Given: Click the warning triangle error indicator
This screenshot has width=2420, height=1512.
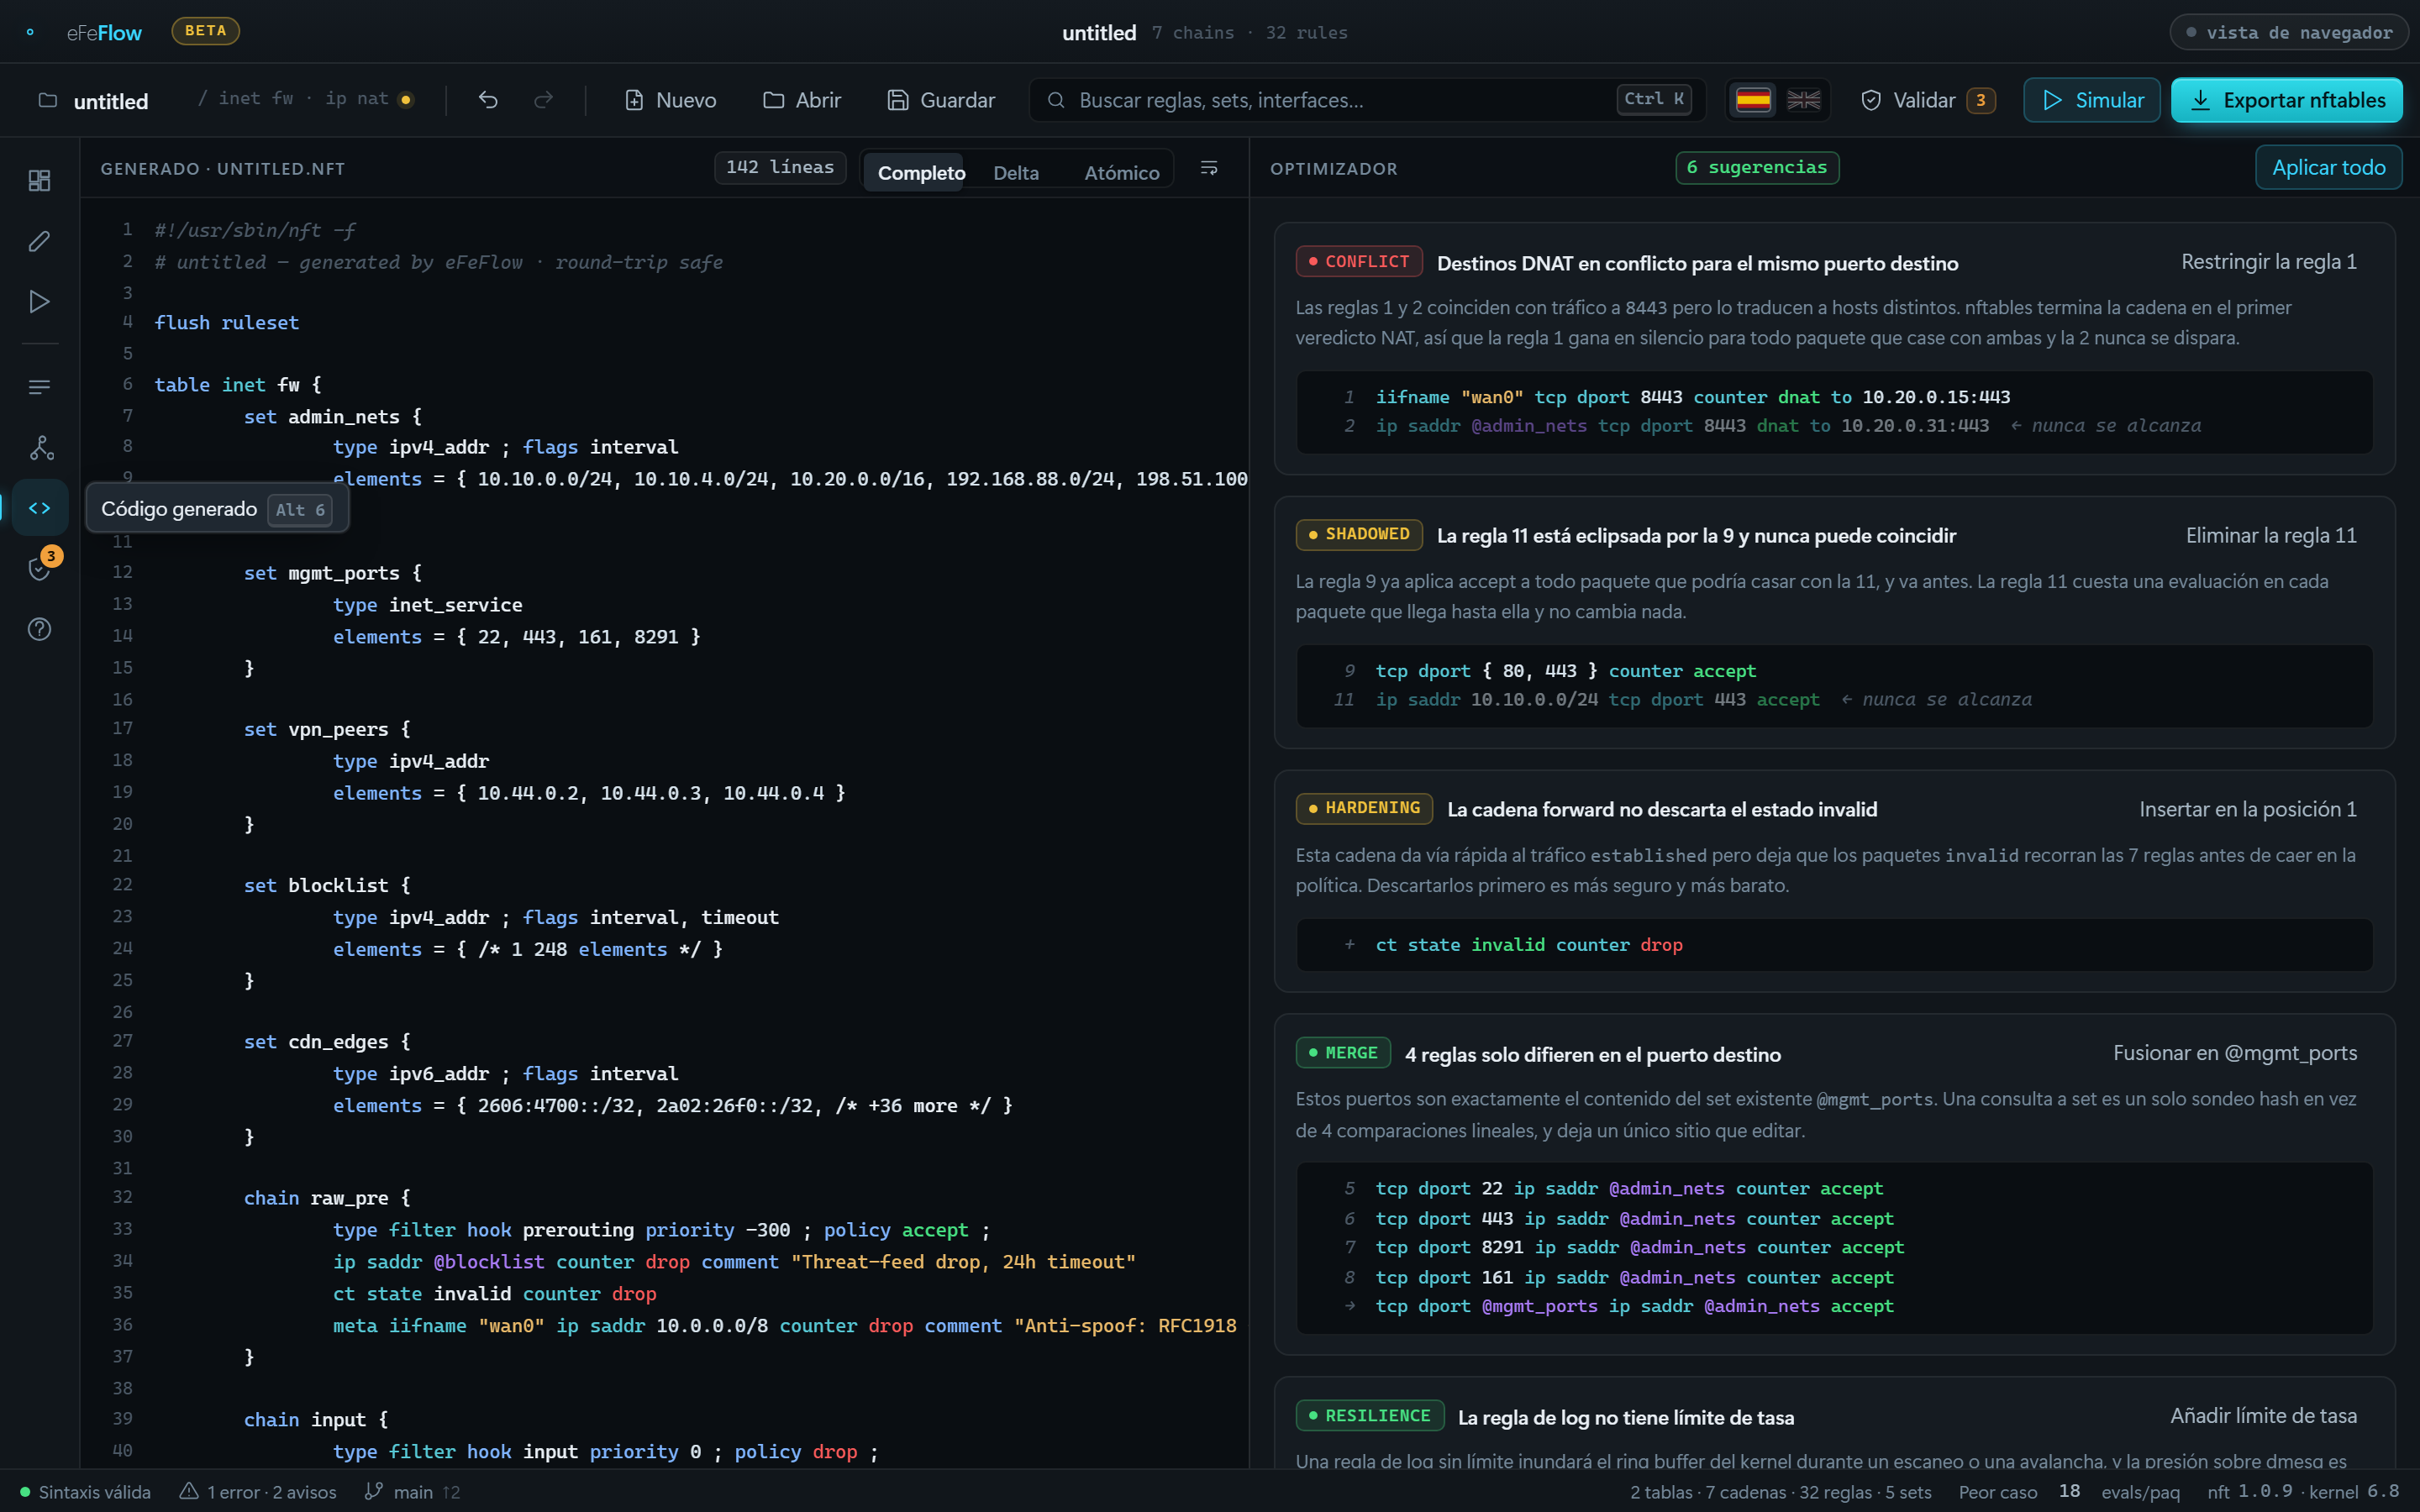Looking at the screenshot, I should click(257, 1492).
